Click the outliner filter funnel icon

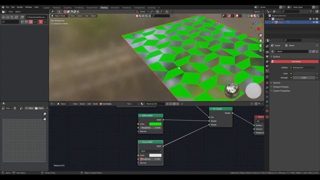pyautogui.click(x=311, y=11)
